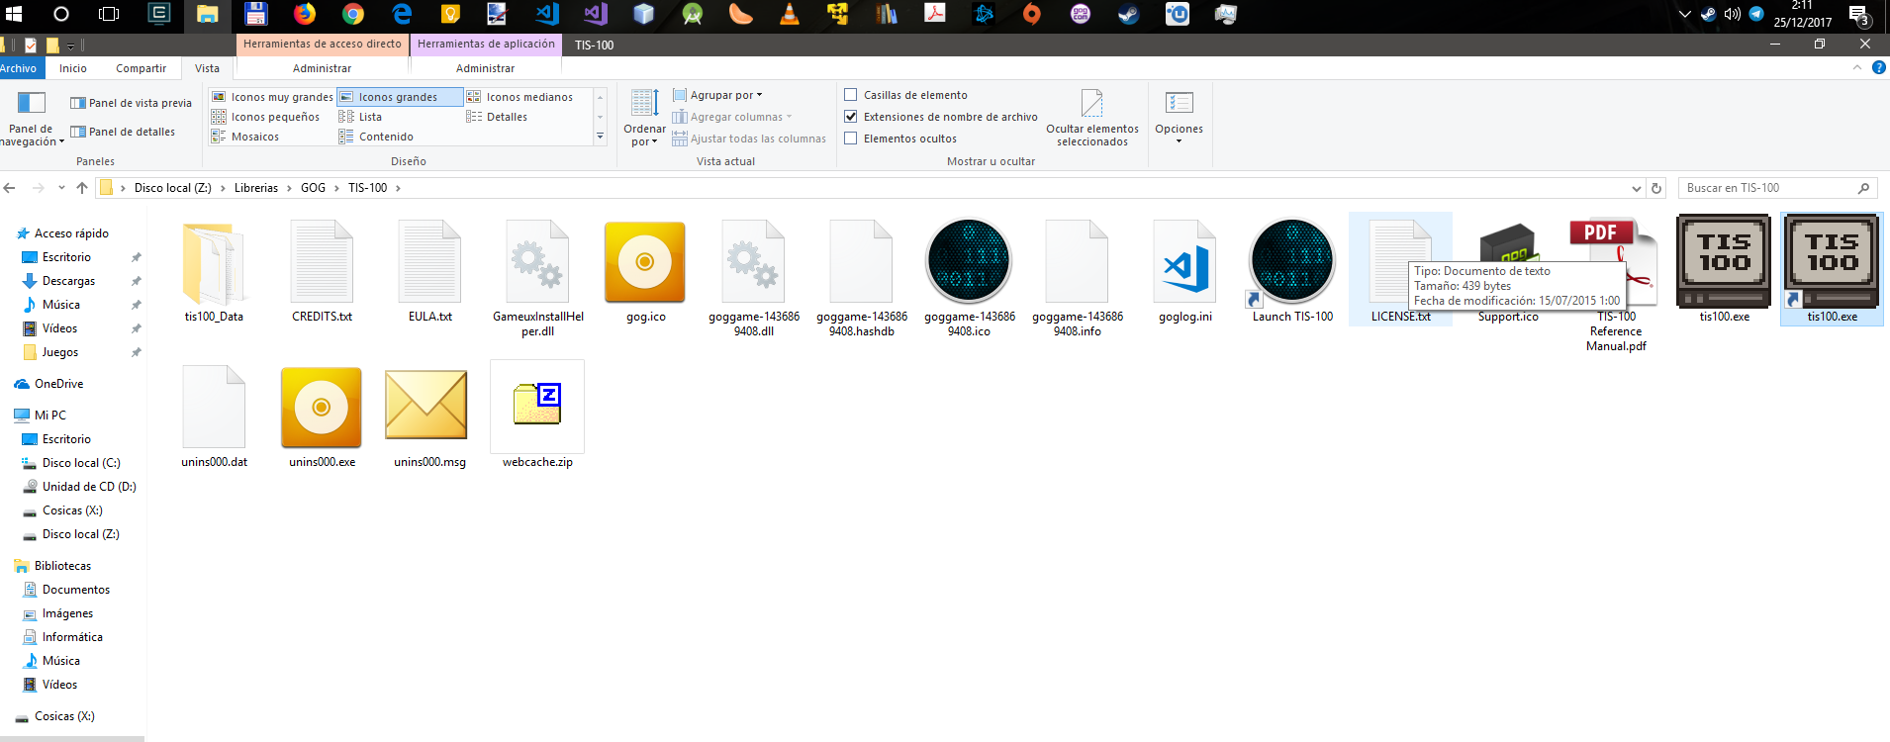The height and width of the screenshot is (742, 1890).
Task: Open OneDrive in navigation pane
Action: pyautogui.click(x=58, y=384)
